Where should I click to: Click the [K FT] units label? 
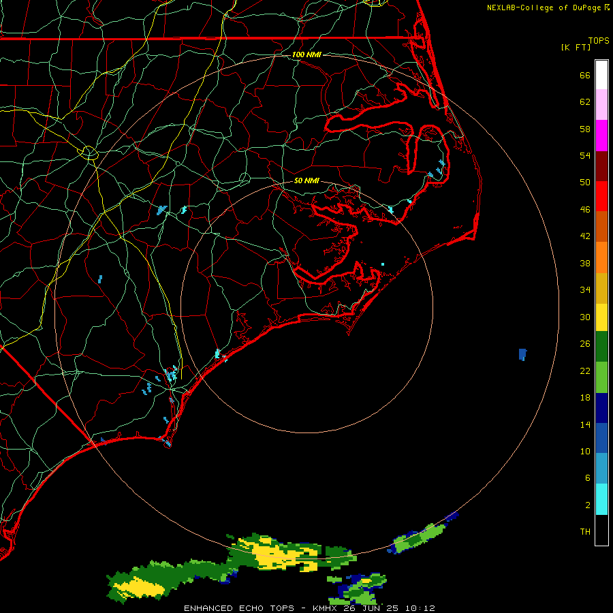point(576,47)
